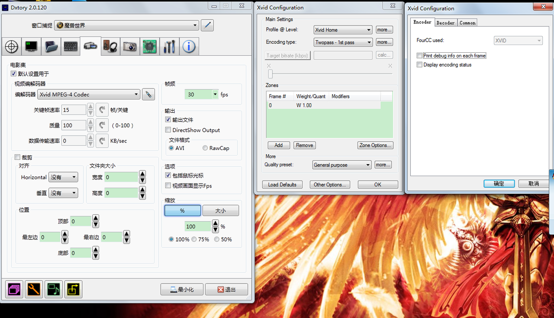Click OK in Xvid Configuration
554x318 pixels.
[x=378, y=184]
